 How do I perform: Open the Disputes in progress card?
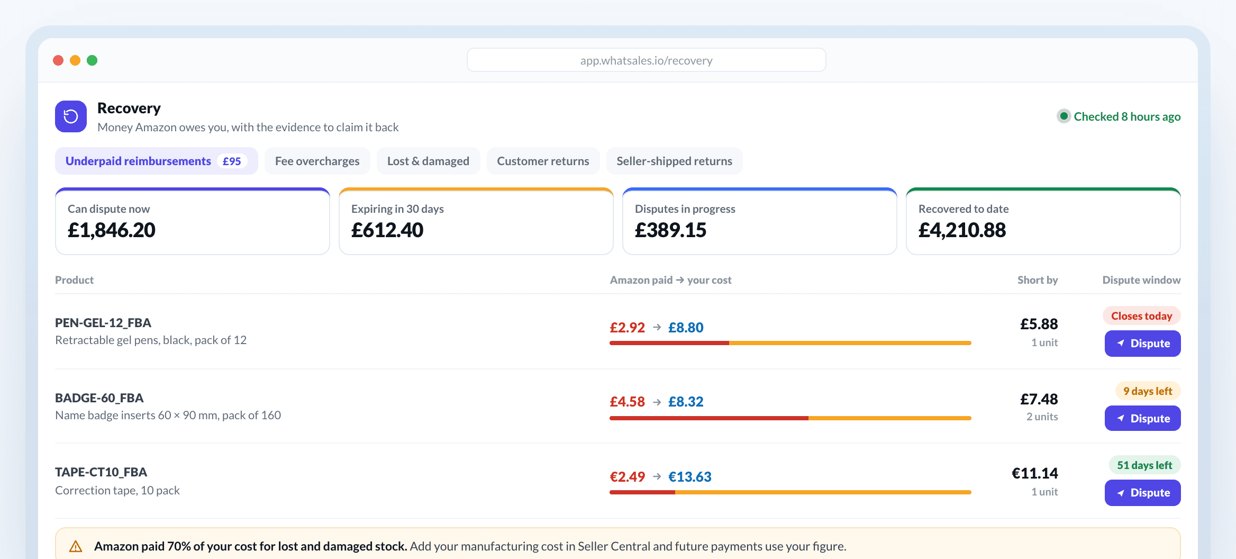tap(760, 221)
